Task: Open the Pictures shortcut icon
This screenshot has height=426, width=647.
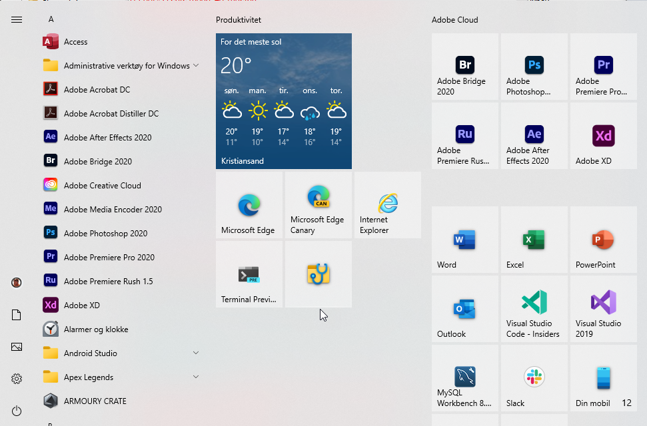Action: point(17,347)
